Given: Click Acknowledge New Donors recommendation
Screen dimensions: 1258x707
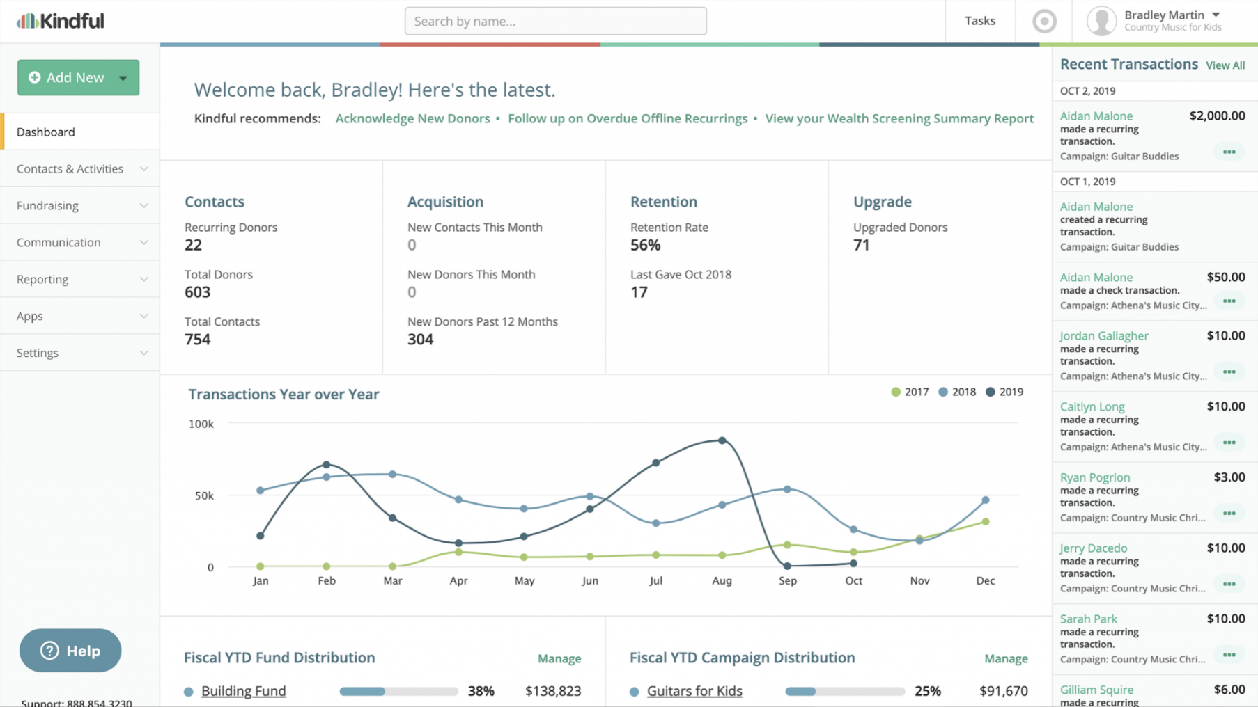Looking at the screenshot, I should tap(412, 118).
